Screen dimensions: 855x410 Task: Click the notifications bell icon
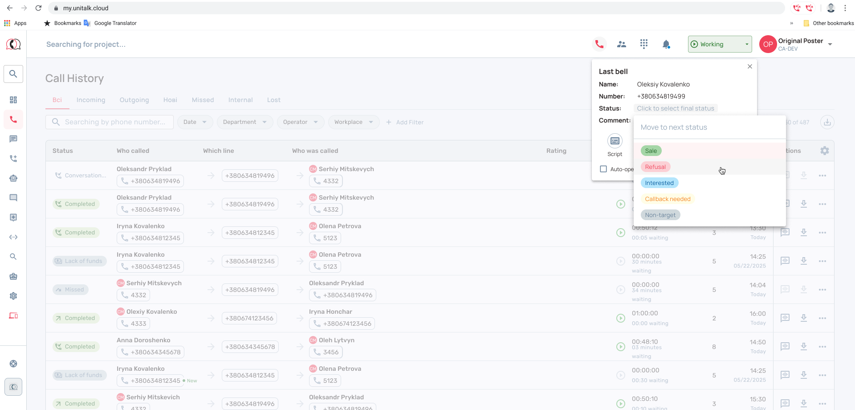coord(666,44)
